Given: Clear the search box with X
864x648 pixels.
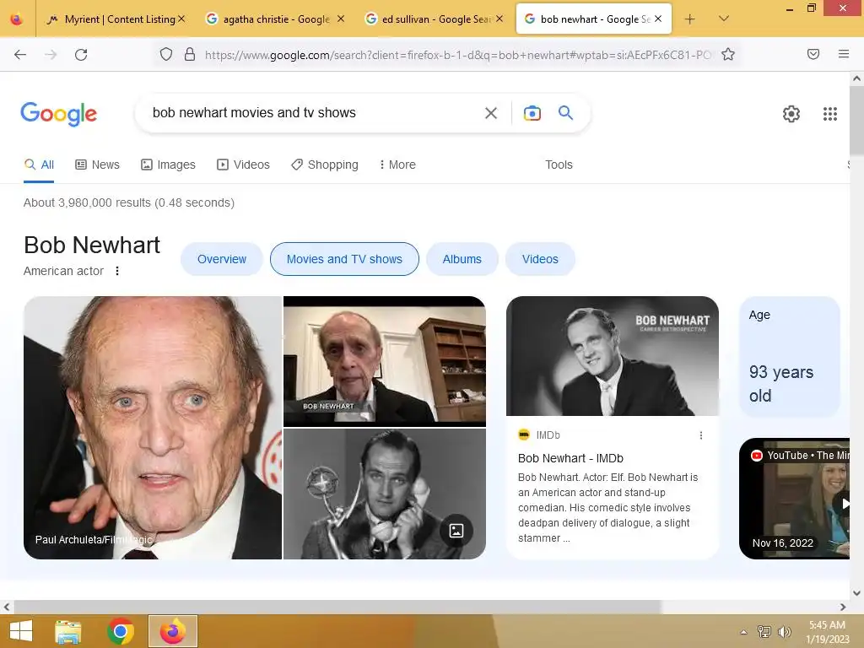Looking at the screenshot, I should pyautogui.click(x=491, y=113).
